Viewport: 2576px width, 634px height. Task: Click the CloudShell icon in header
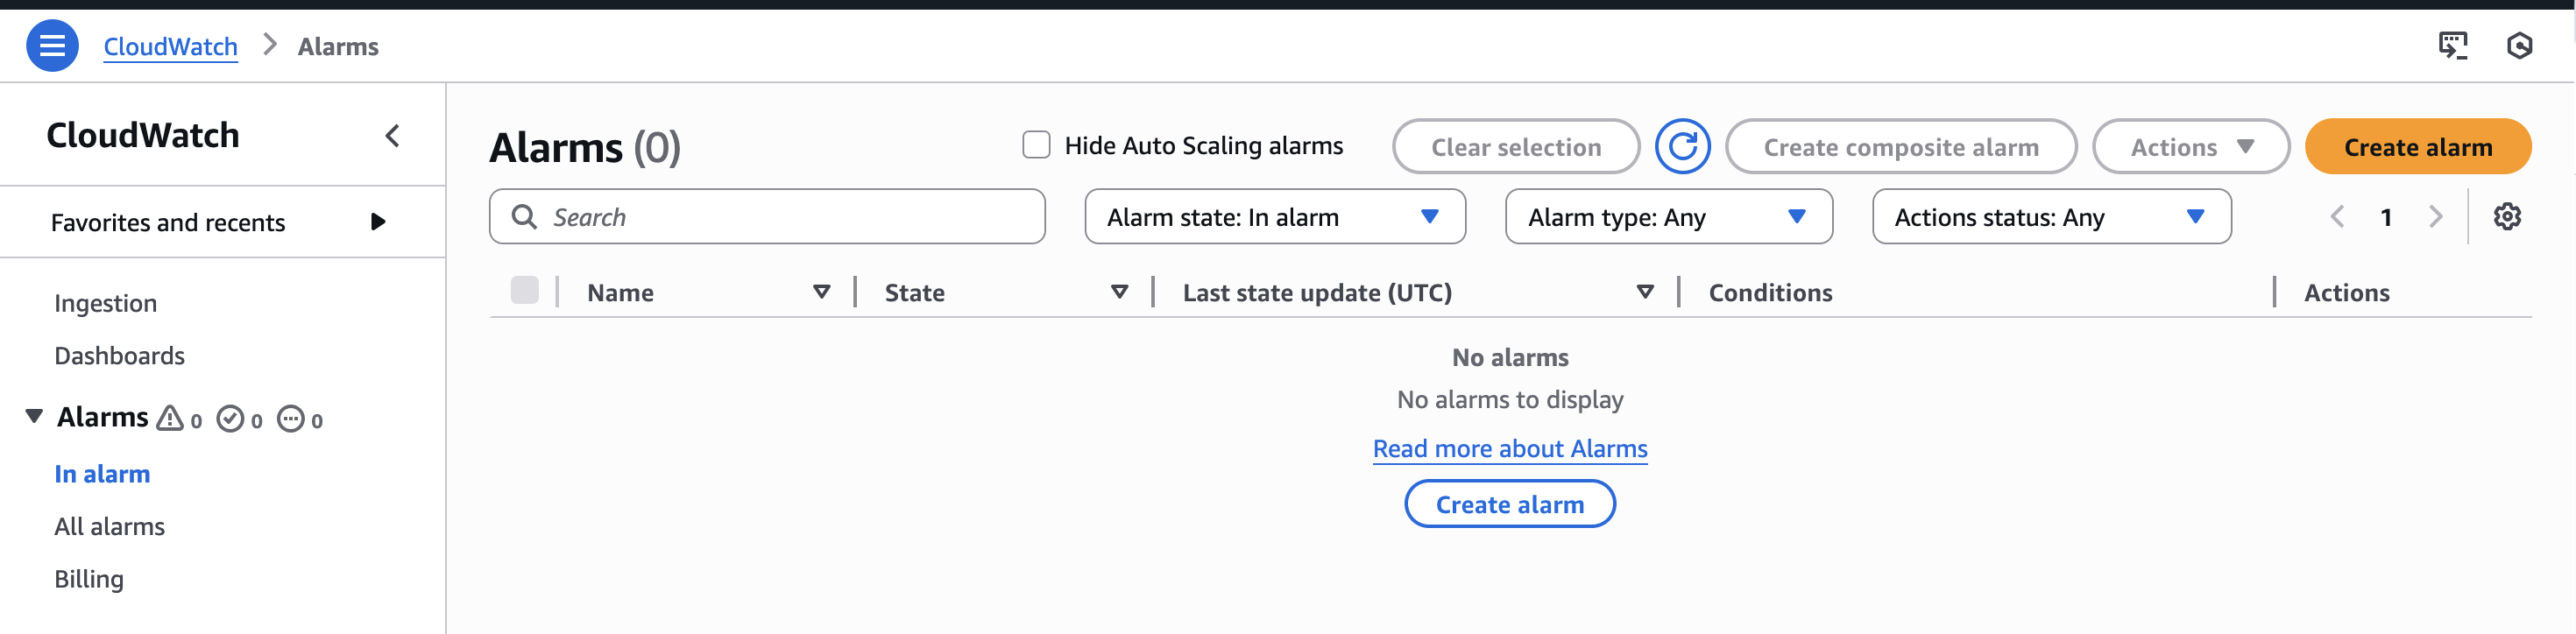(2452, 46)
